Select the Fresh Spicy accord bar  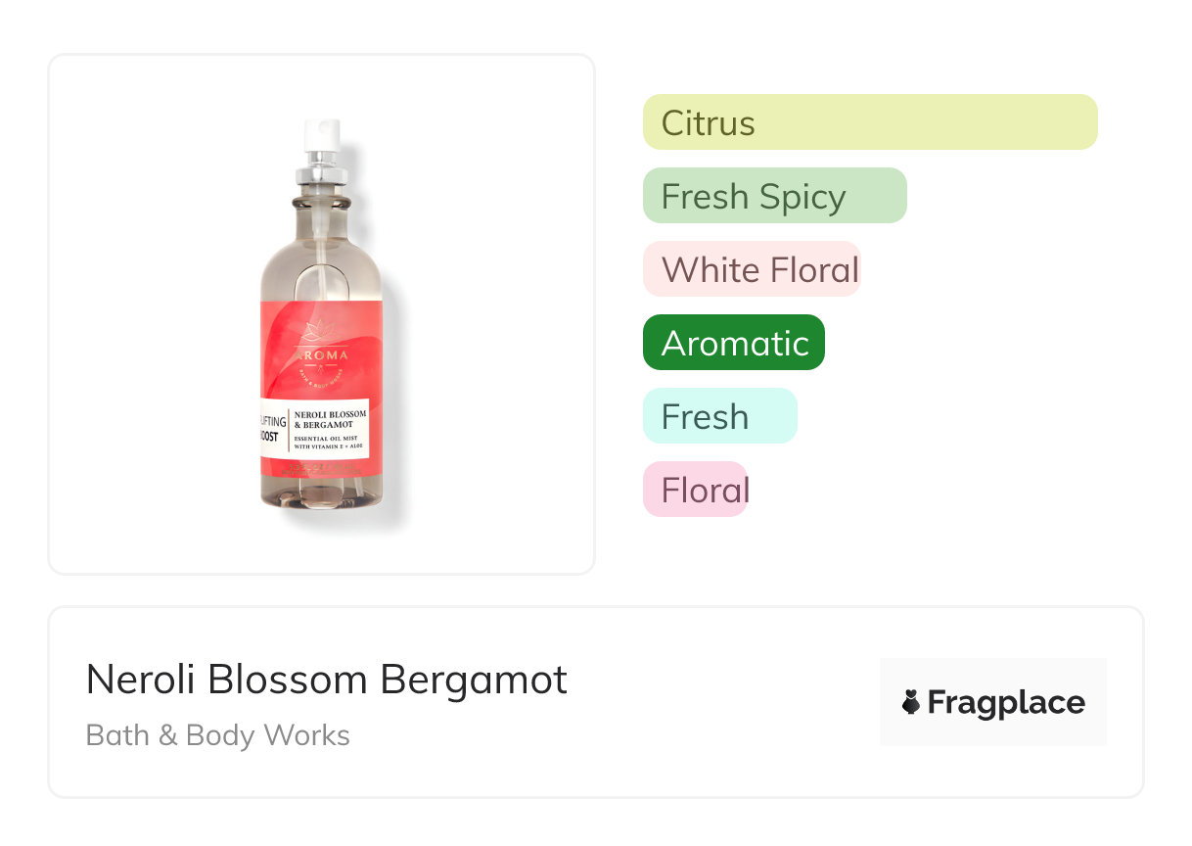pyautogui.click(x=774, y=196)
